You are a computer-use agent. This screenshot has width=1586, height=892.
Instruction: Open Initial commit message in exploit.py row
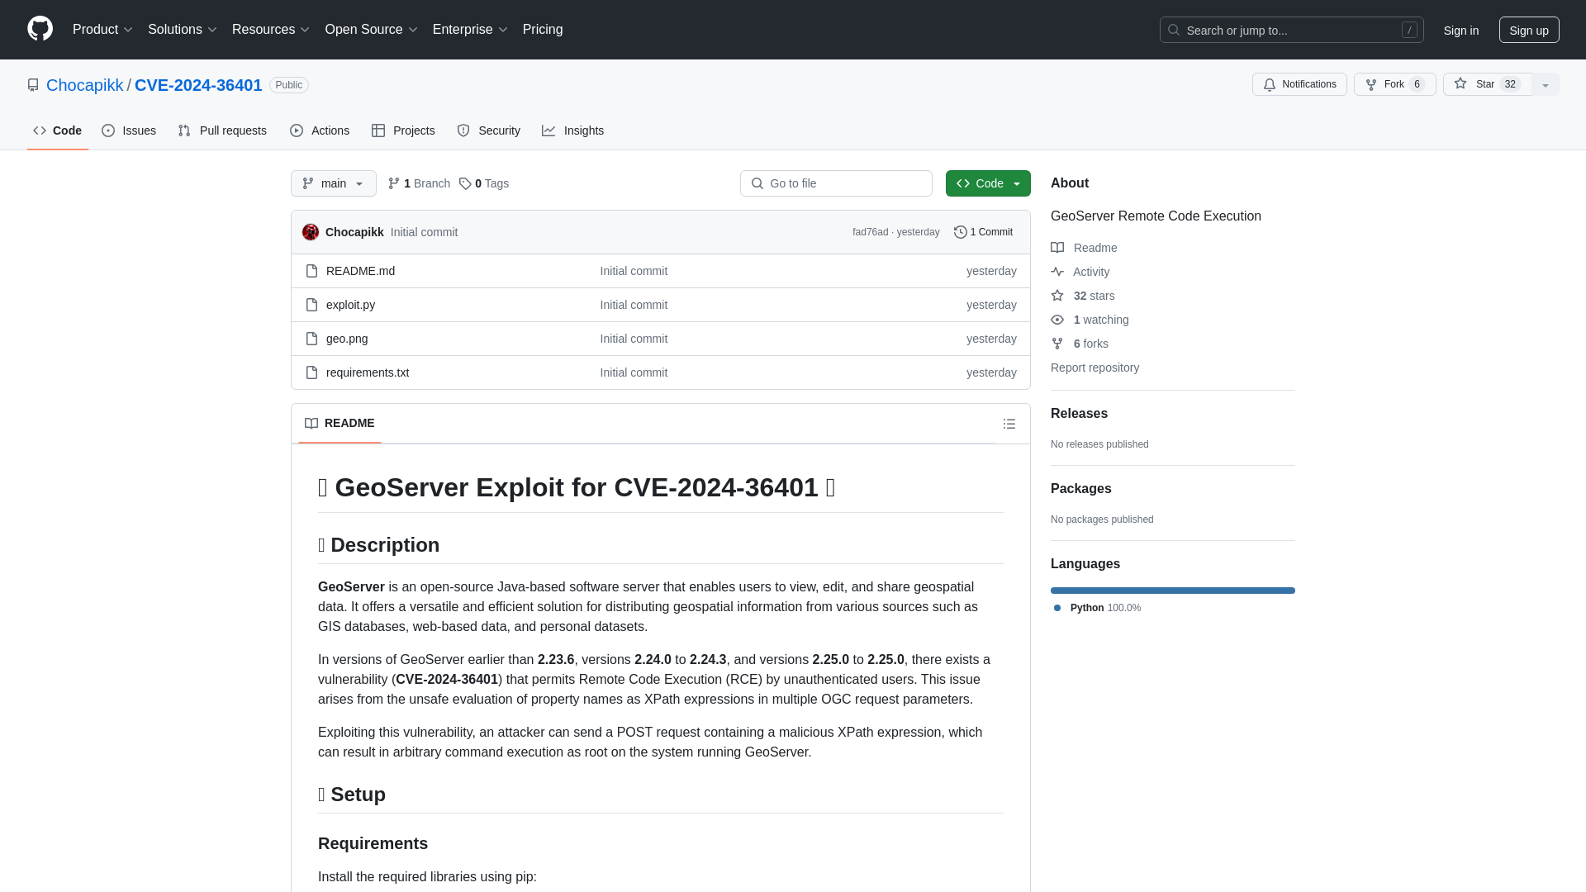634,305
